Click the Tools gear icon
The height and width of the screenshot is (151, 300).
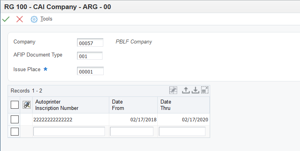[34, 19]
